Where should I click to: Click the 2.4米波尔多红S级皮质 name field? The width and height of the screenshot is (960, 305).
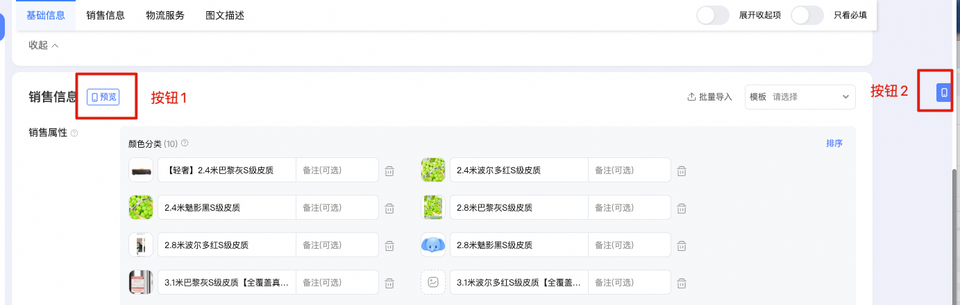[x=519, y=170]
